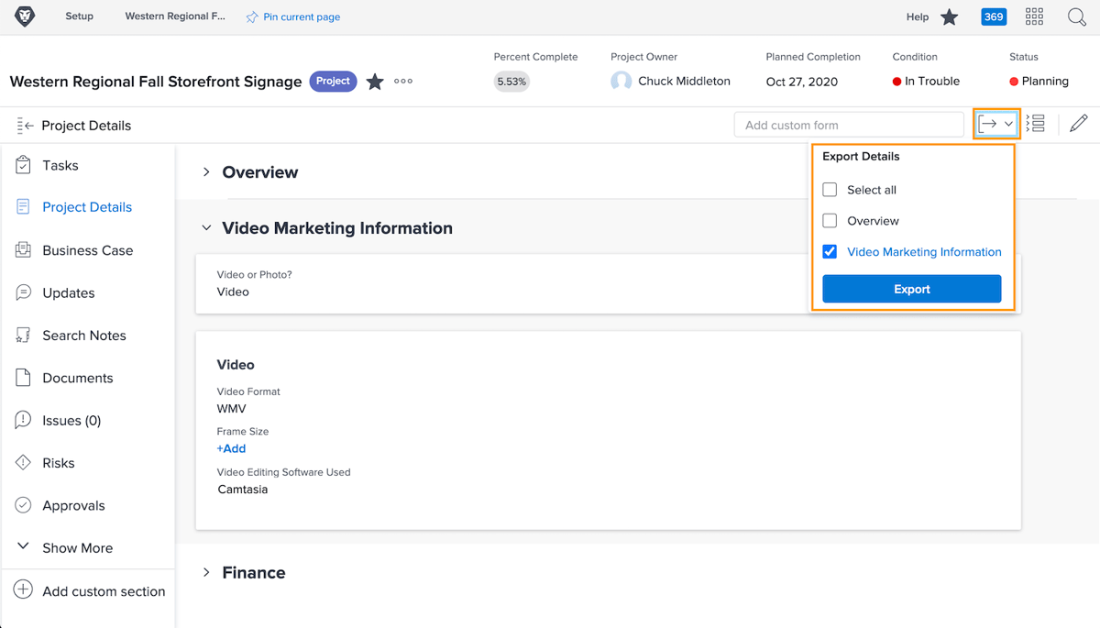
Task: Click Show More in the sidebar
Action: [x=78, y=547]
